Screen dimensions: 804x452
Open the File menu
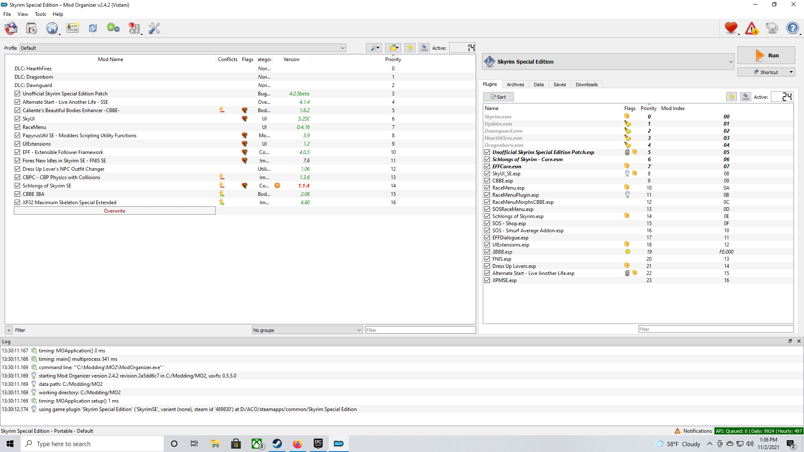tap(7, 14)
